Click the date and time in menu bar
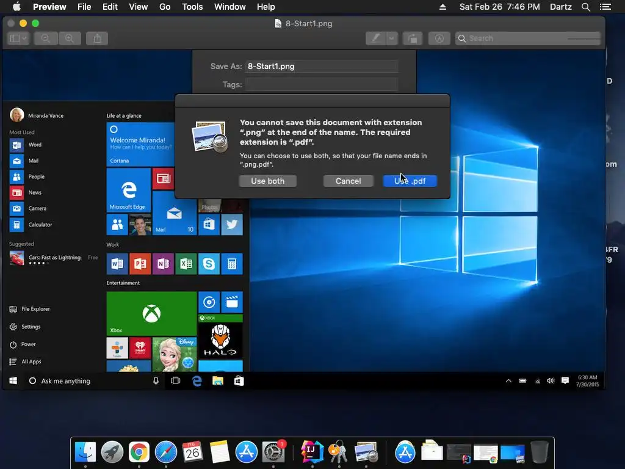Image resolution: width=625 pixels, height=469 pixels. [x=499, y=7]
